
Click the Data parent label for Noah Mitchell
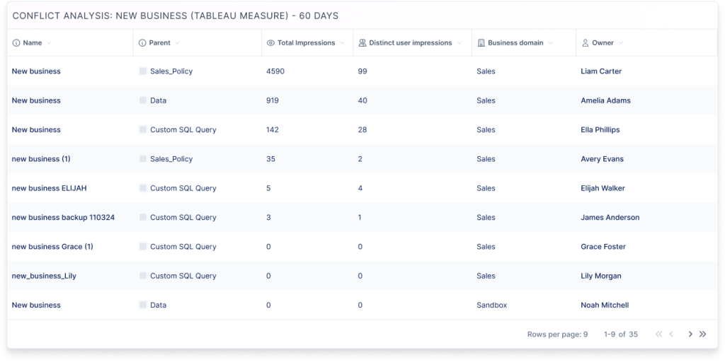click(158, 305)
